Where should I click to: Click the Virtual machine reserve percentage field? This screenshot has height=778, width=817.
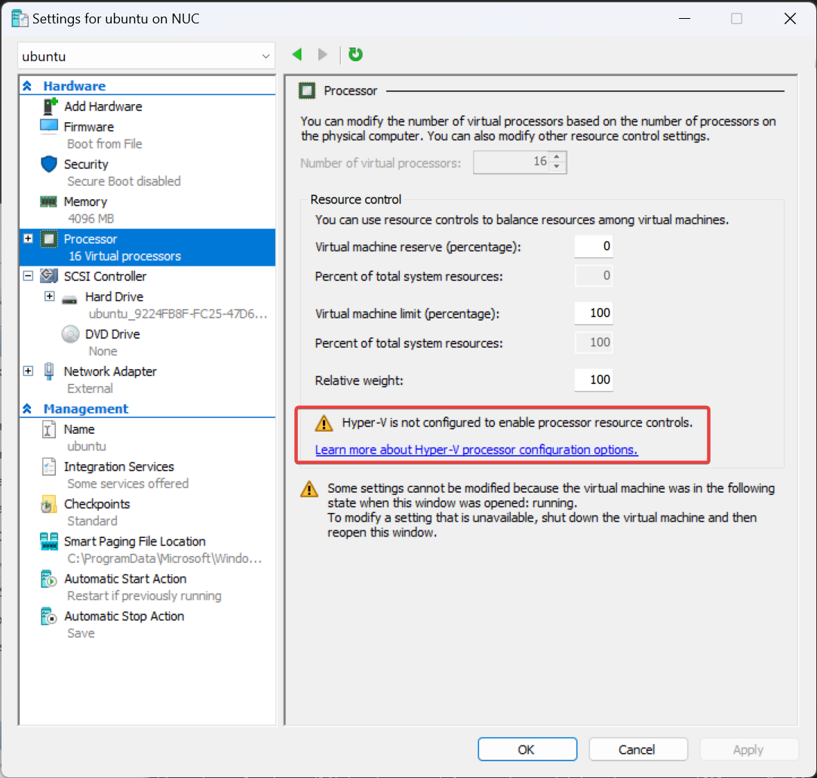tap(593, 246)
